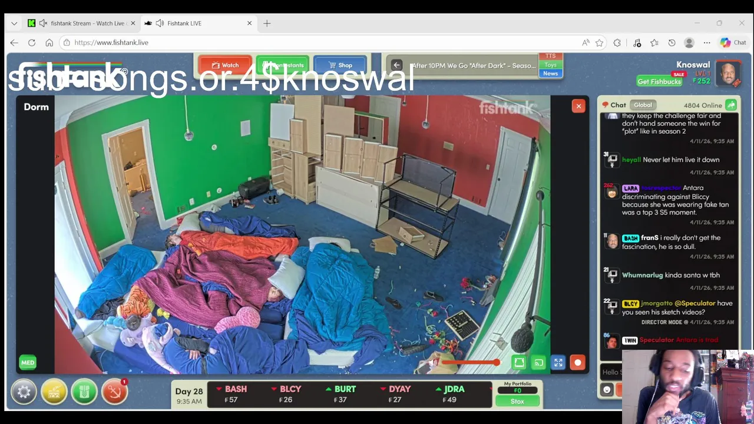This screenshot has height=424, width=754.
Task: Select the News tab in the banner
Action: click(550, 74)
